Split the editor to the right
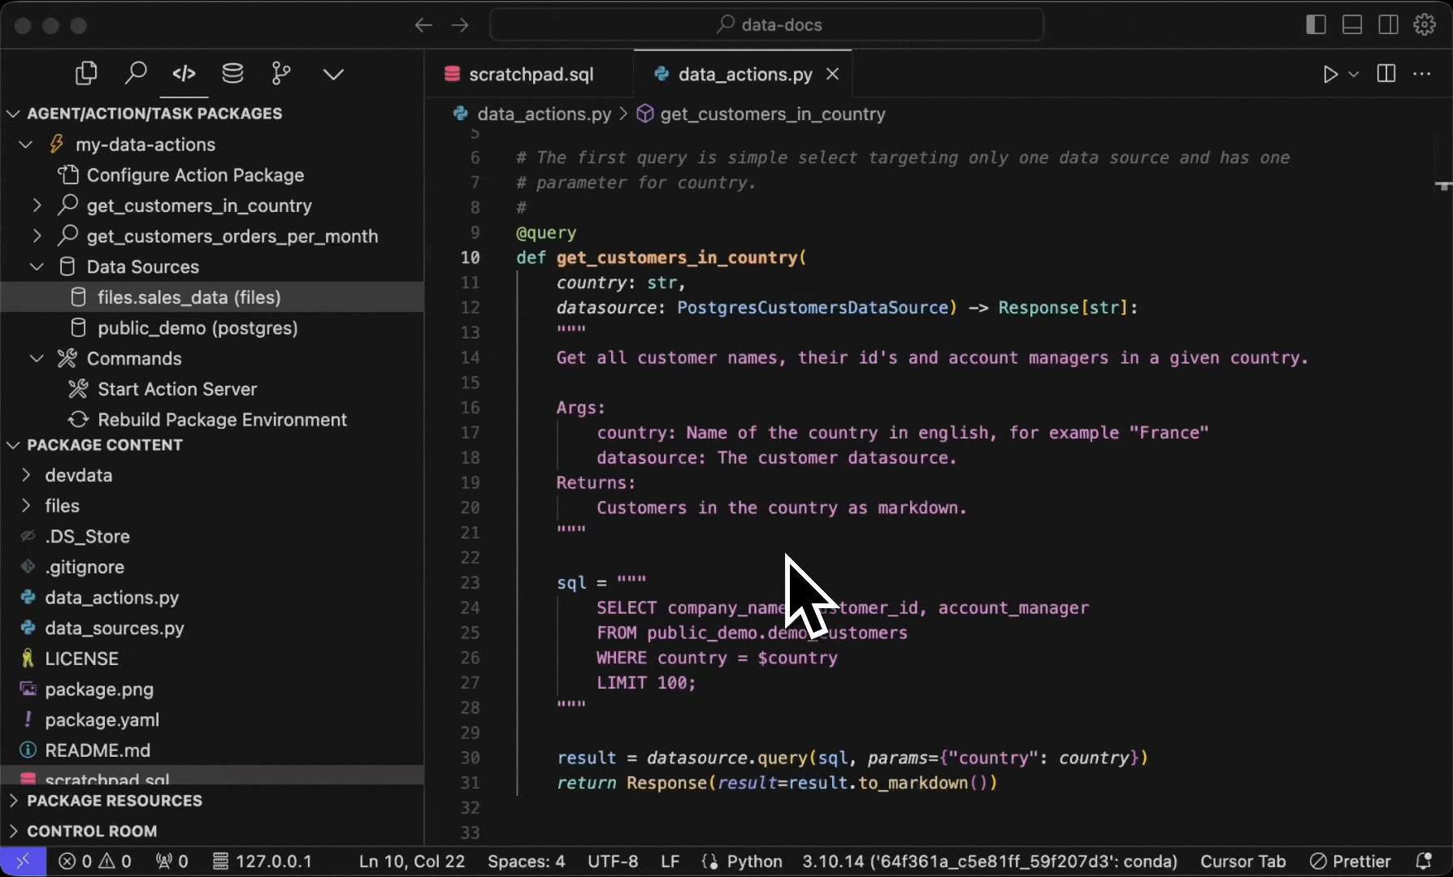This screenshot has width=1453, height=877. [x=1386, y=74]
